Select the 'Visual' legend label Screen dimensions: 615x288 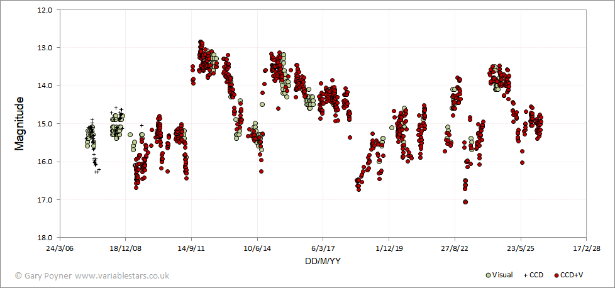point(502,275)
